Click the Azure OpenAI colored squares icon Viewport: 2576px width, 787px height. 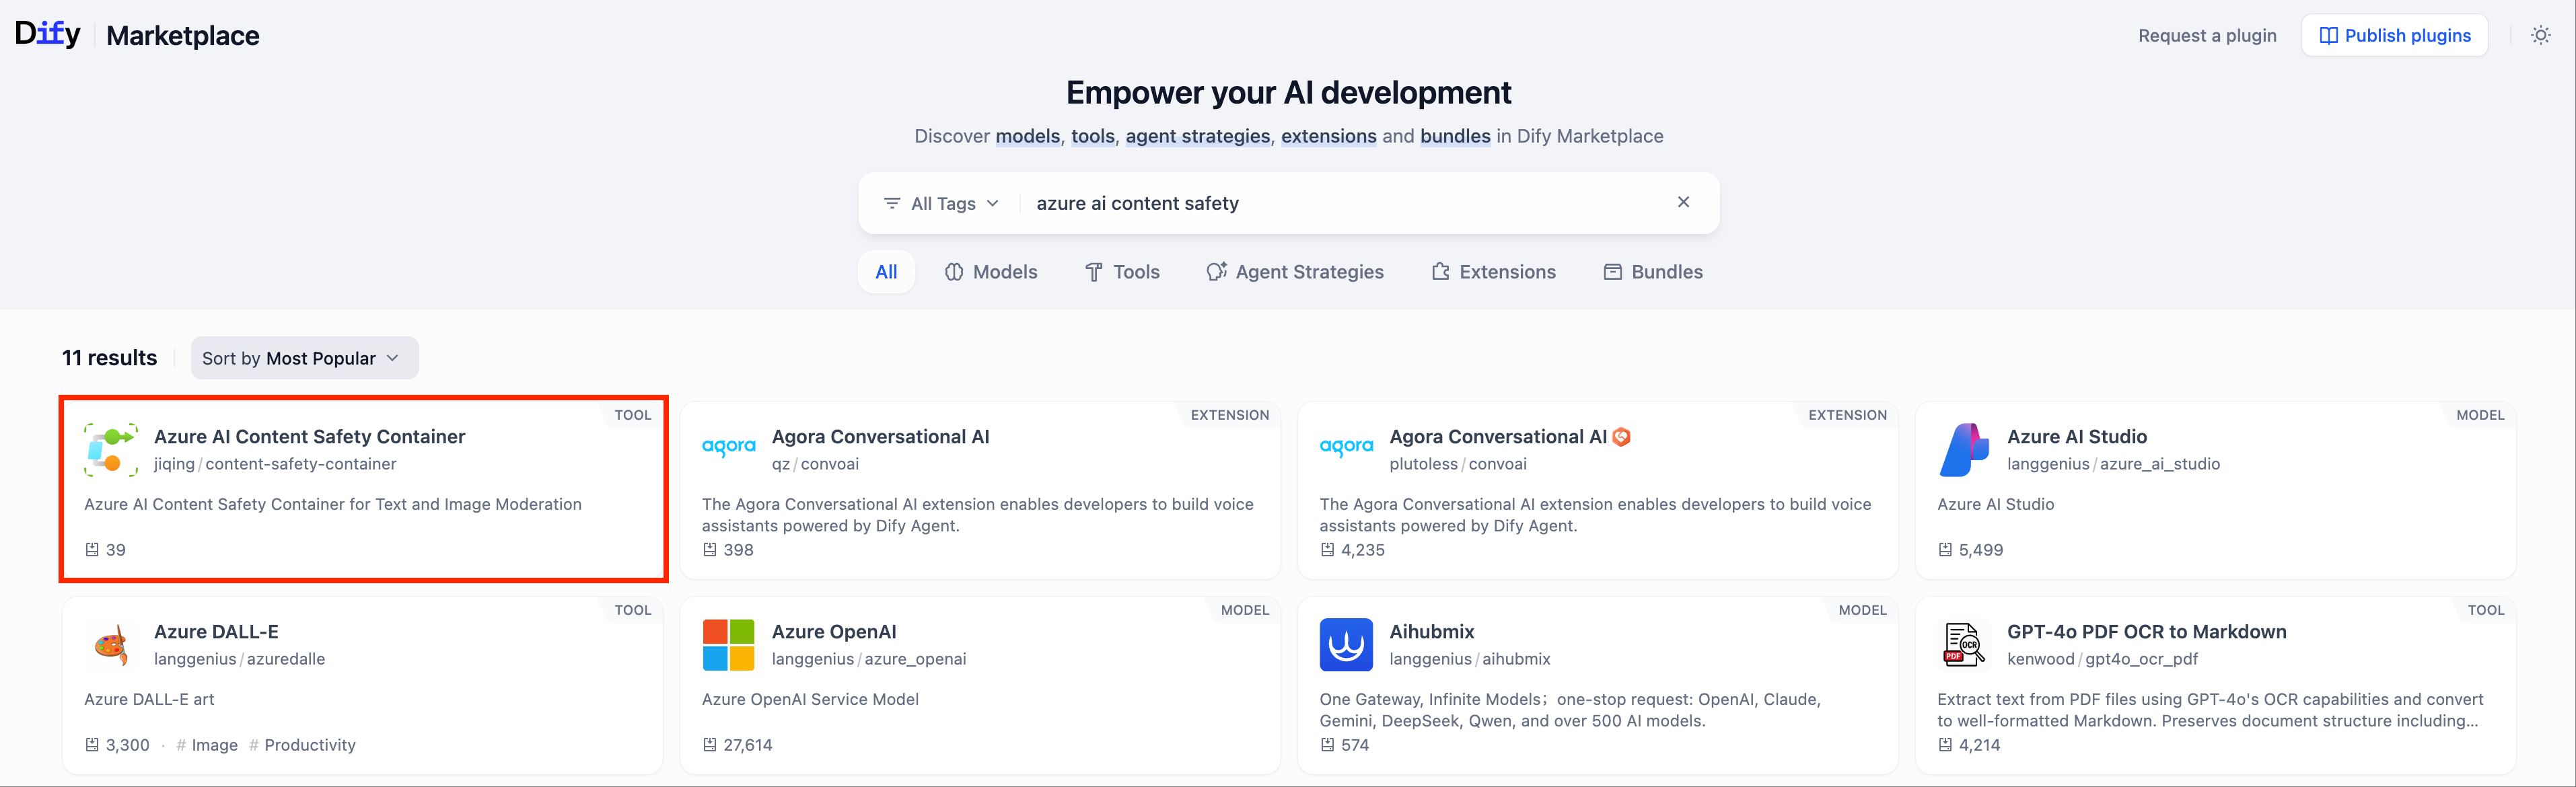[x=728, y=644]
